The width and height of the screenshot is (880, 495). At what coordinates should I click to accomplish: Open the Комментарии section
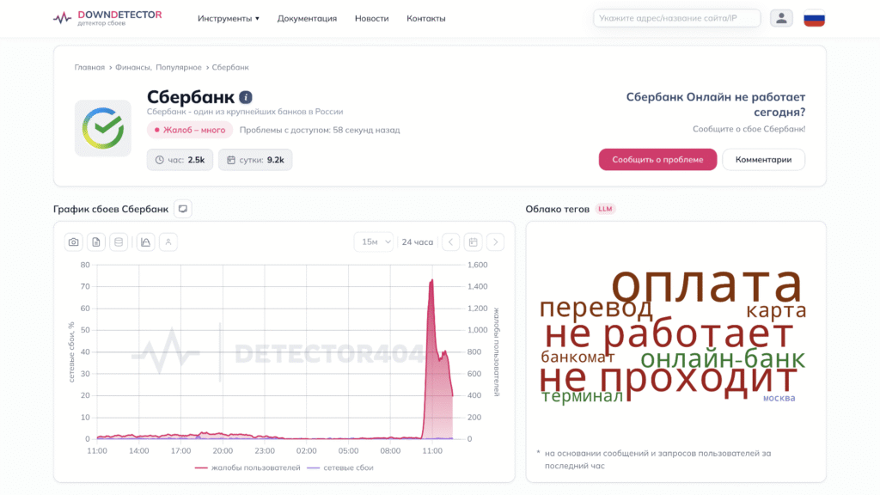[763, 159]
